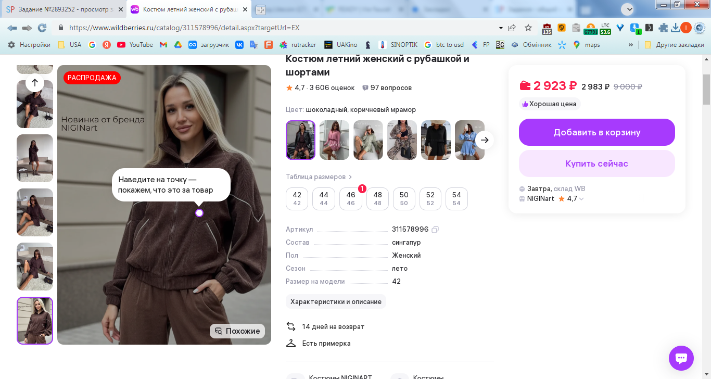Share this page from the address bar
711x379 pixels.
pyautogui.click(x=512, y=28)
